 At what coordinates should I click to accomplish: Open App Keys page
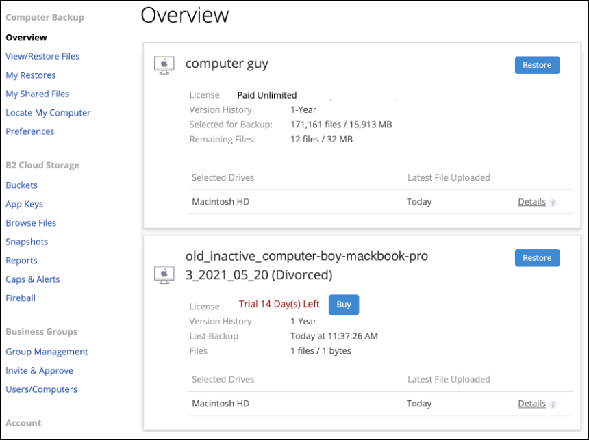(x=25, y=204)
